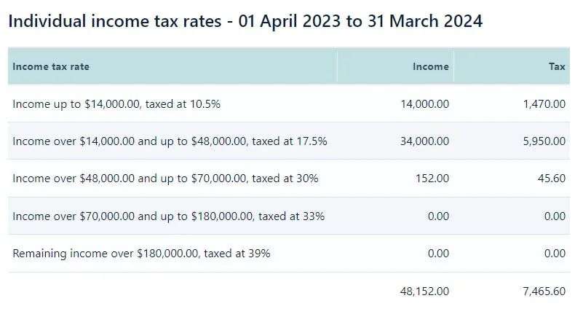Select the 5,950.00 tax value
Screen dimensions: 575x317
pos(544,141)
